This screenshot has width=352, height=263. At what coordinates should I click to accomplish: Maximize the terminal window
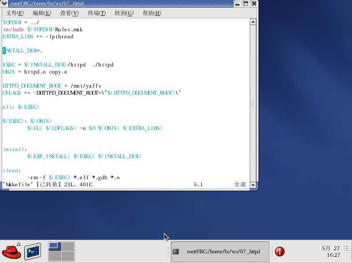(x=246, y=4)
